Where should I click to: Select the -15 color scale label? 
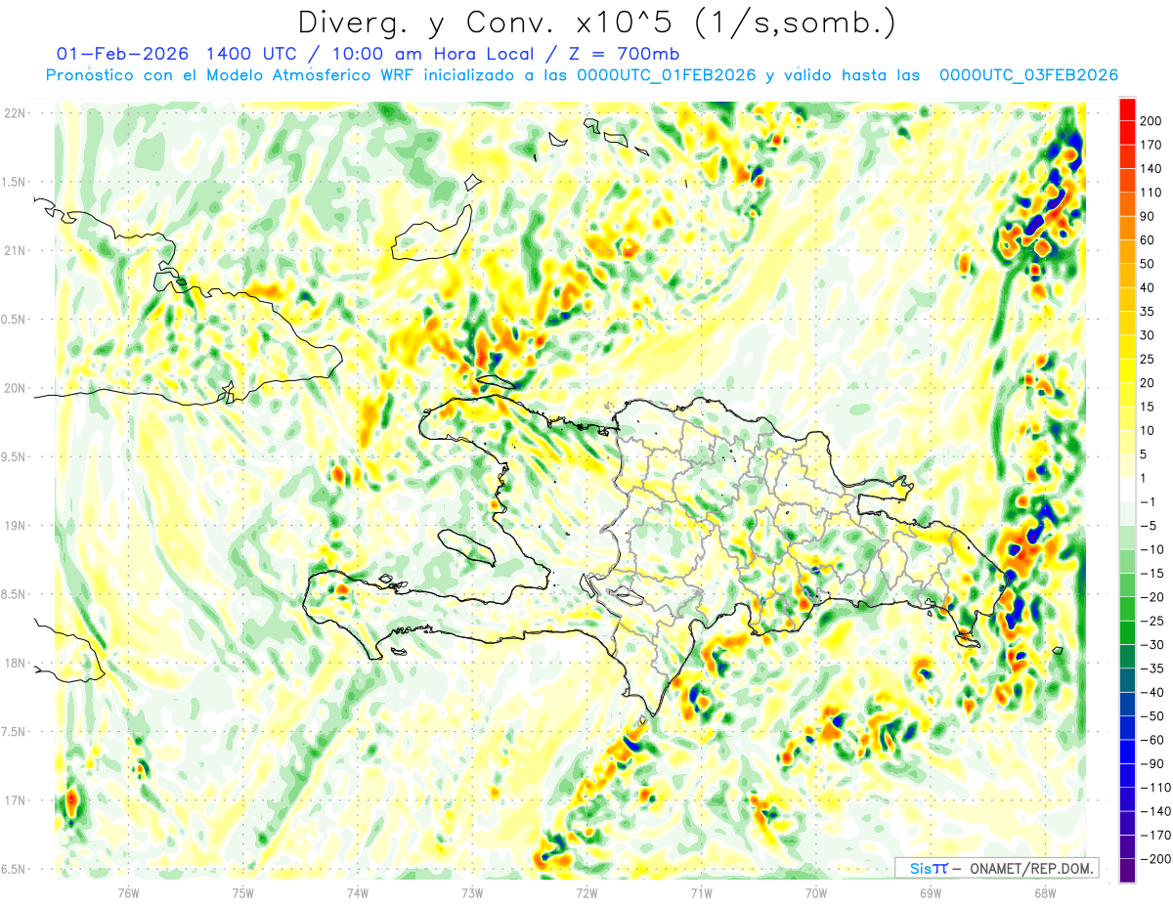1152,574
